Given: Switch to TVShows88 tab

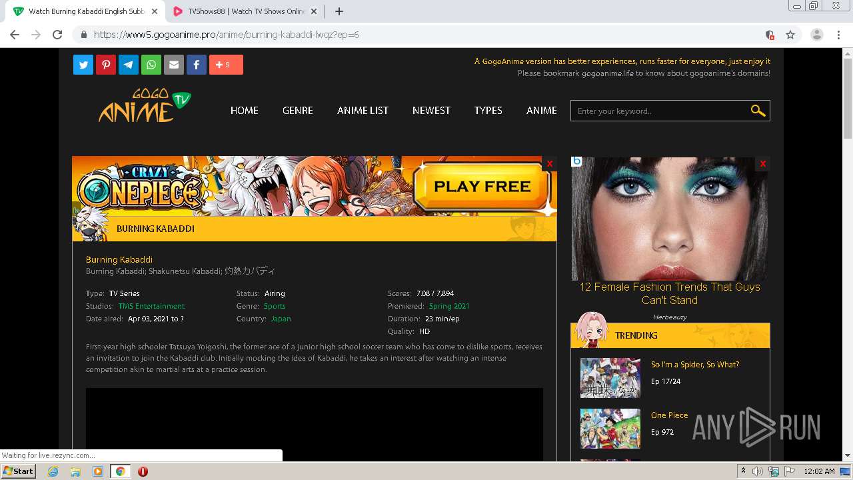Looking at the screenshot, I should coord(245,11).
